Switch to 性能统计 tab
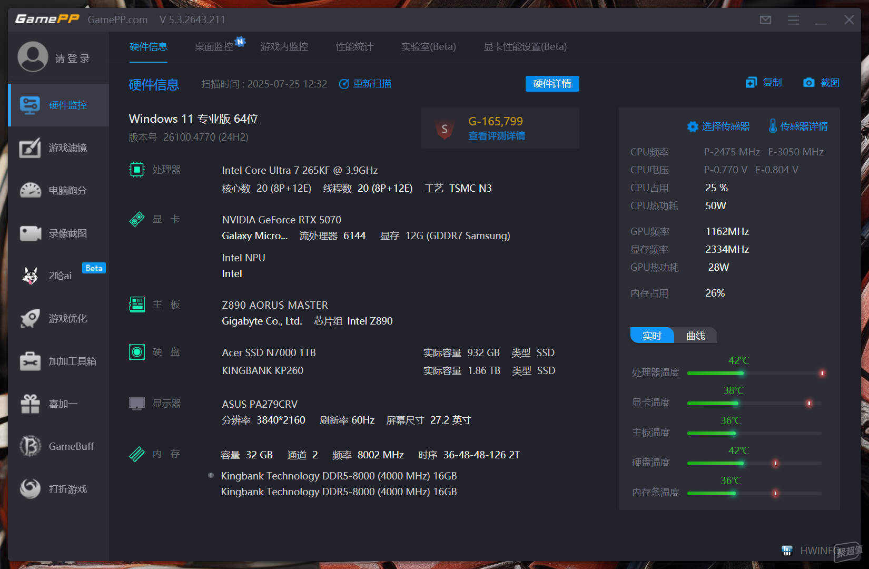This screenshot has height=569, width=869. click(x=354, y=47)
